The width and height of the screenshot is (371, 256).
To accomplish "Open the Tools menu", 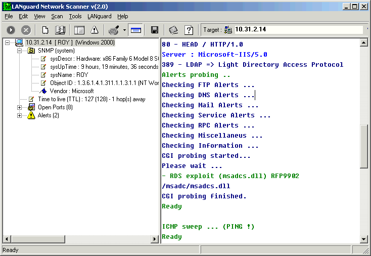I will (75, 16).
